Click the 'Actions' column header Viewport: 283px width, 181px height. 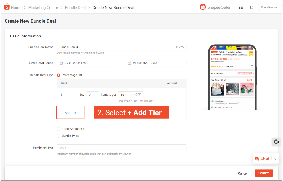point(172,83)
